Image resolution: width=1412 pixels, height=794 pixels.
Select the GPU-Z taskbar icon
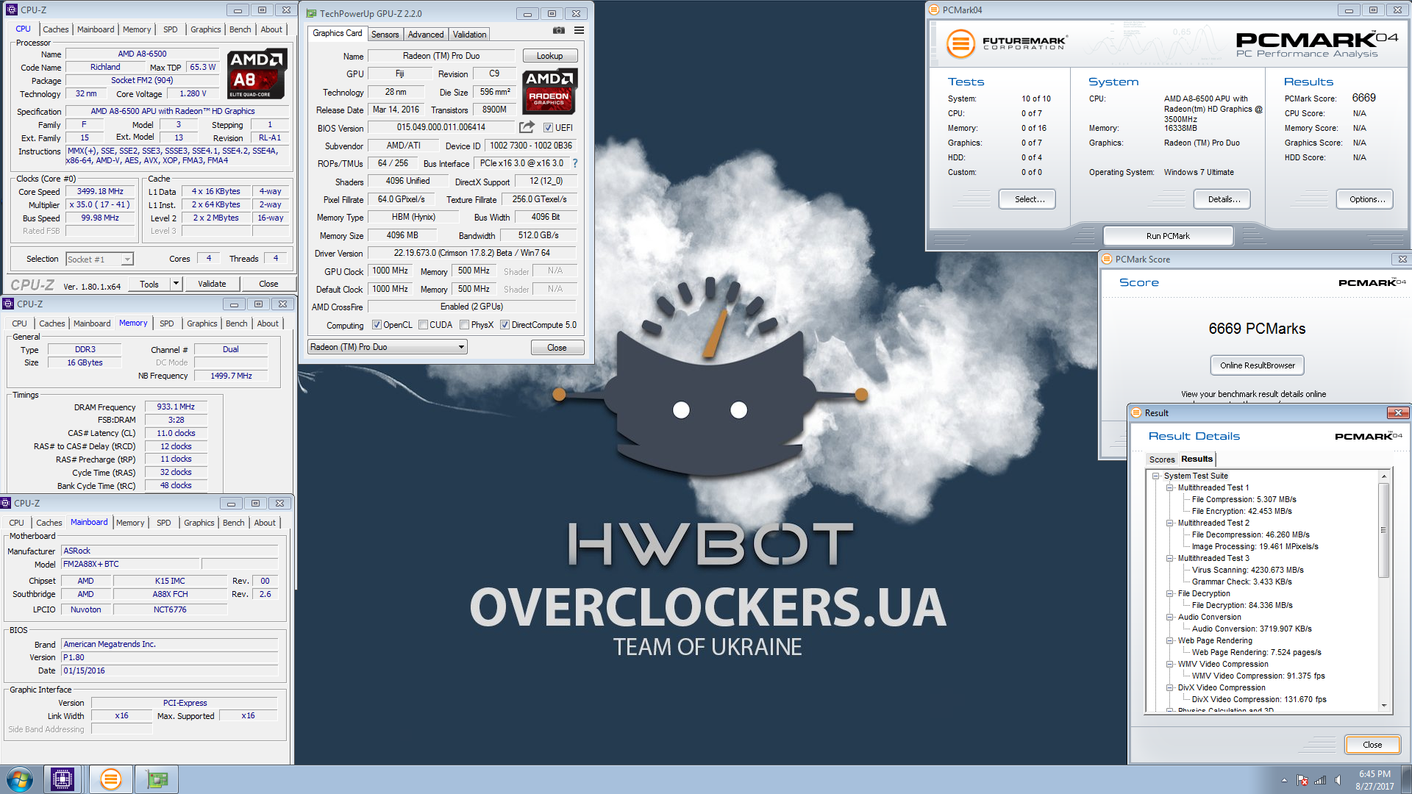point(157,779)
